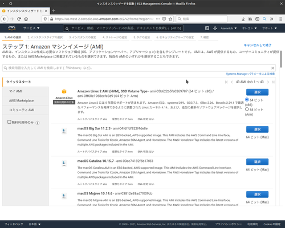Screen dimensions: 285x228
Task: Go to the Firefox home page icon
Action: pos(26,19)
